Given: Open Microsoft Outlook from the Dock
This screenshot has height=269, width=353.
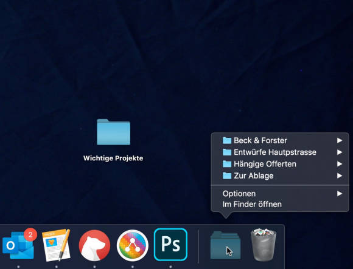Looking at the screenshot, I should (18, 245).
